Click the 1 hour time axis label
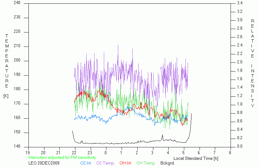Image resolution: width=259 pixels, height=167 pixels. click(121, 153)
